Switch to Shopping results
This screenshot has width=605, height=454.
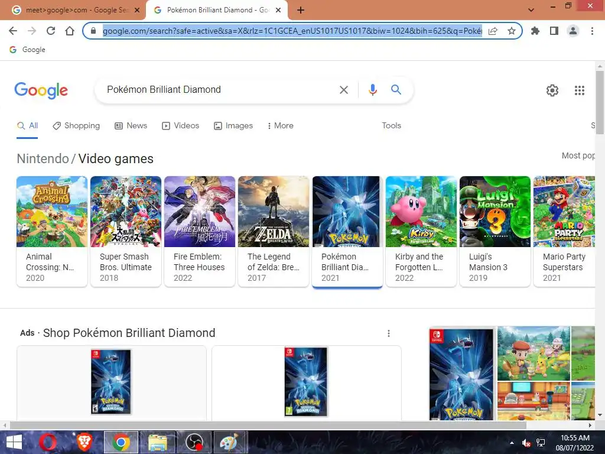click(76, 126)
